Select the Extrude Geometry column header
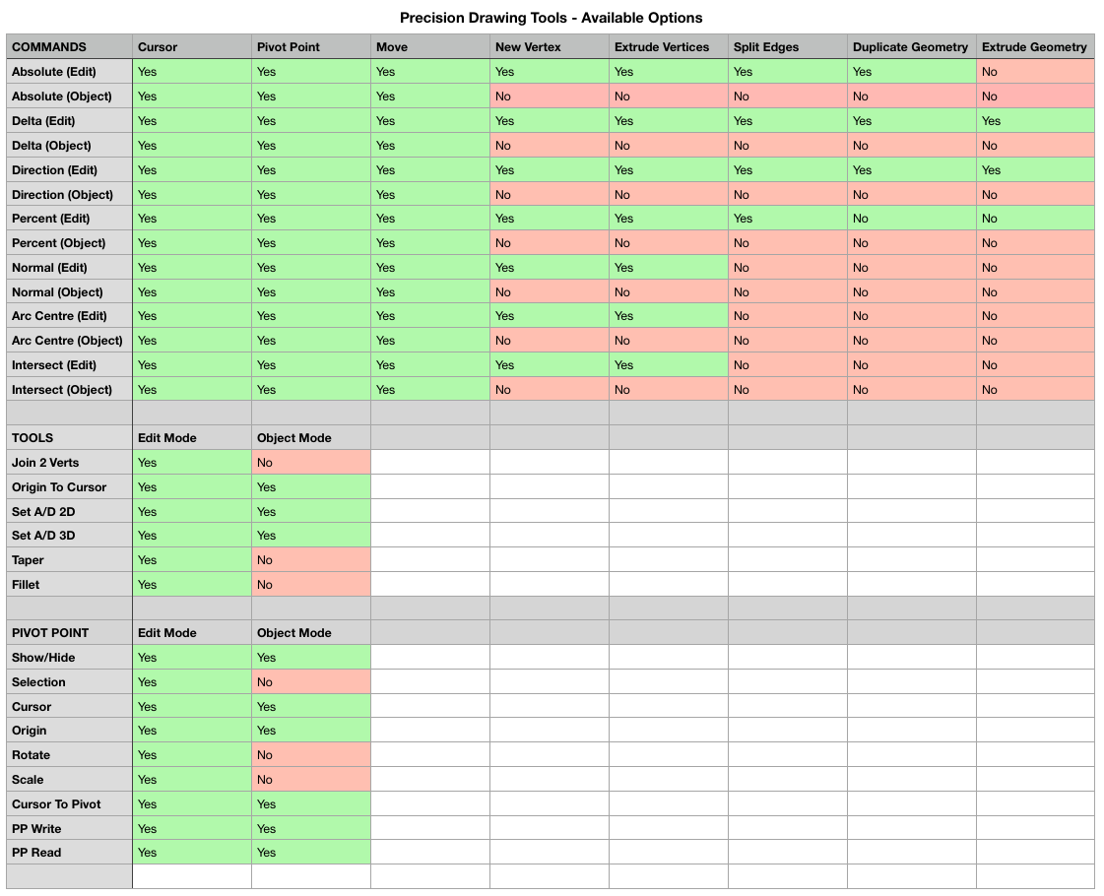The width and height of the screenshot is (1104, 896). (1034, 47)
